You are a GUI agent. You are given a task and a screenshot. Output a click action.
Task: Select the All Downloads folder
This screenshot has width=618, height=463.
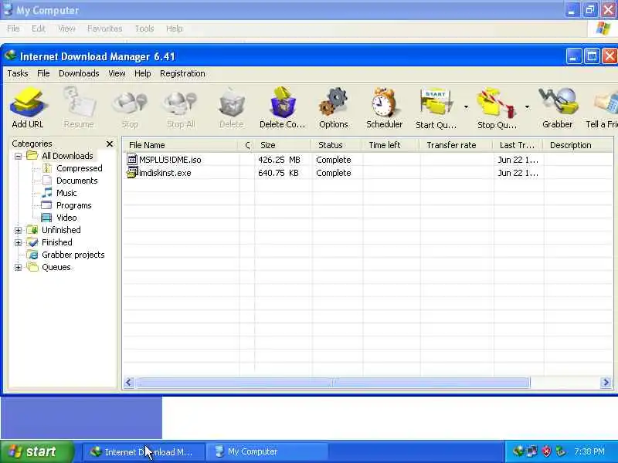tap(67, 156)
